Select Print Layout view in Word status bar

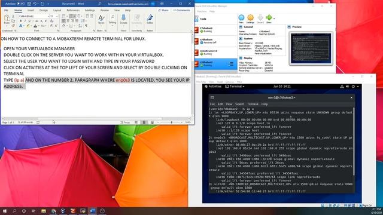point(144,122)
